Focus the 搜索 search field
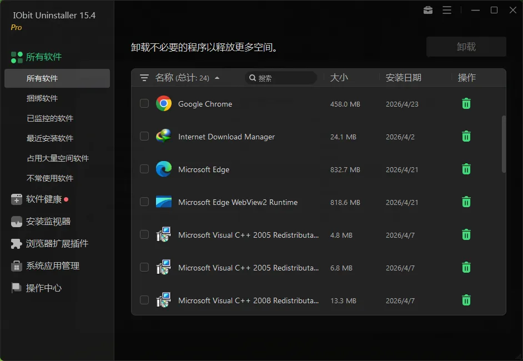Viewport: 523px width, 361px height. pos(280,78)
